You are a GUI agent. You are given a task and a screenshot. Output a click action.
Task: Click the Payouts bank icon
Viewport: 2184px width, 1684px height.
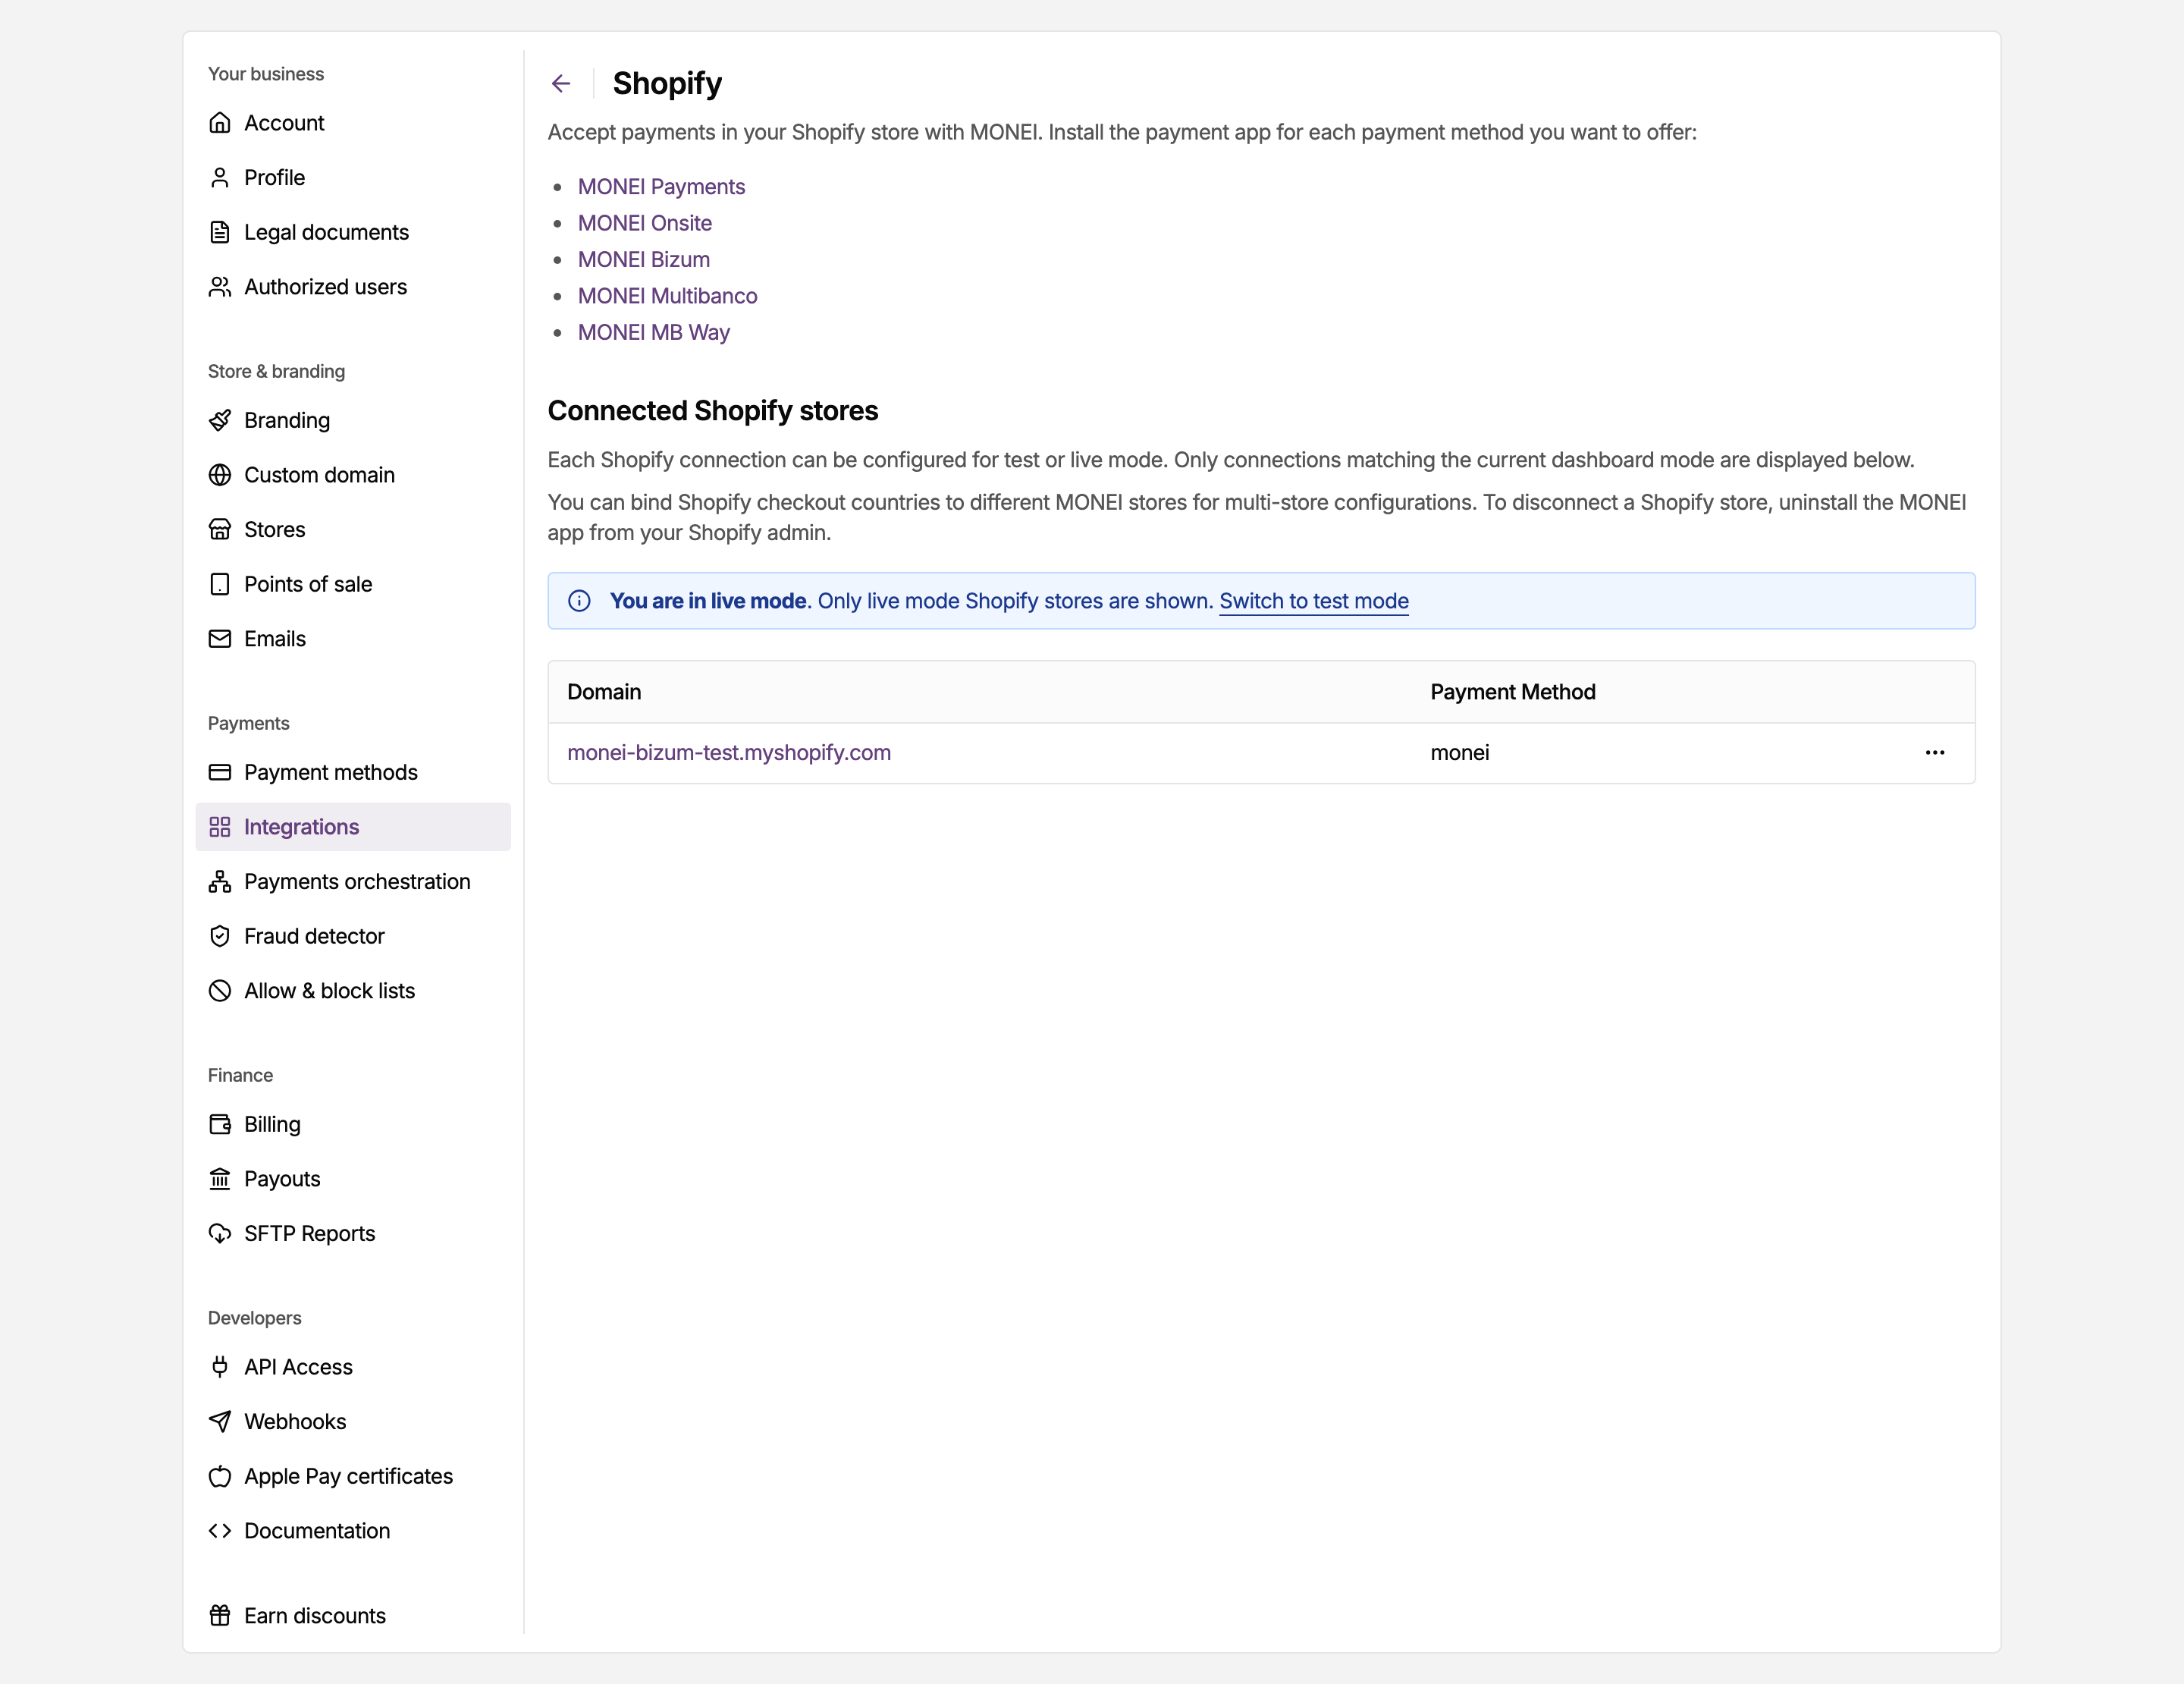click(220, 1179)
